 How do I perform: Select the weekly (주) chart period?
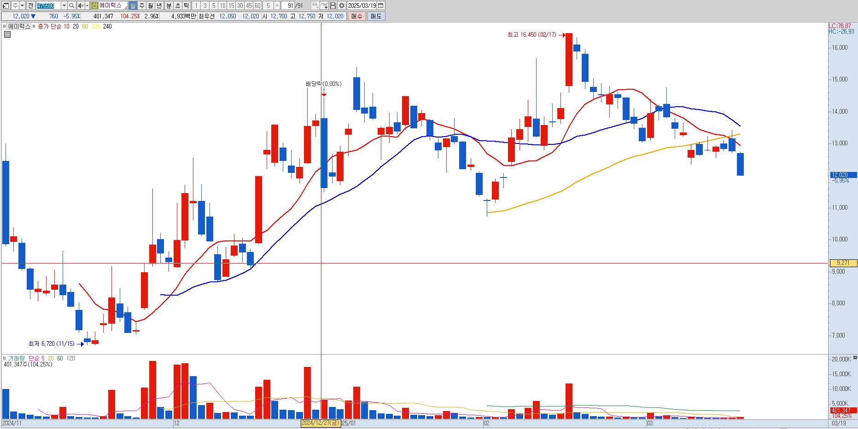pyautogui.click(x=141, y=6)
